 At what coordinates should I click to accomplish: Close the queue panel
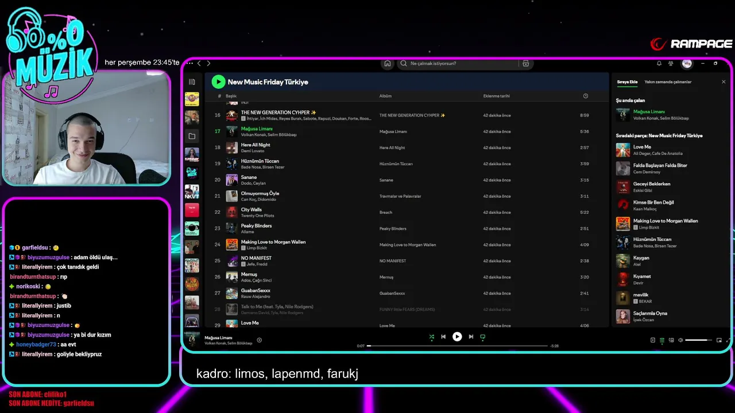tap(724, 81)
